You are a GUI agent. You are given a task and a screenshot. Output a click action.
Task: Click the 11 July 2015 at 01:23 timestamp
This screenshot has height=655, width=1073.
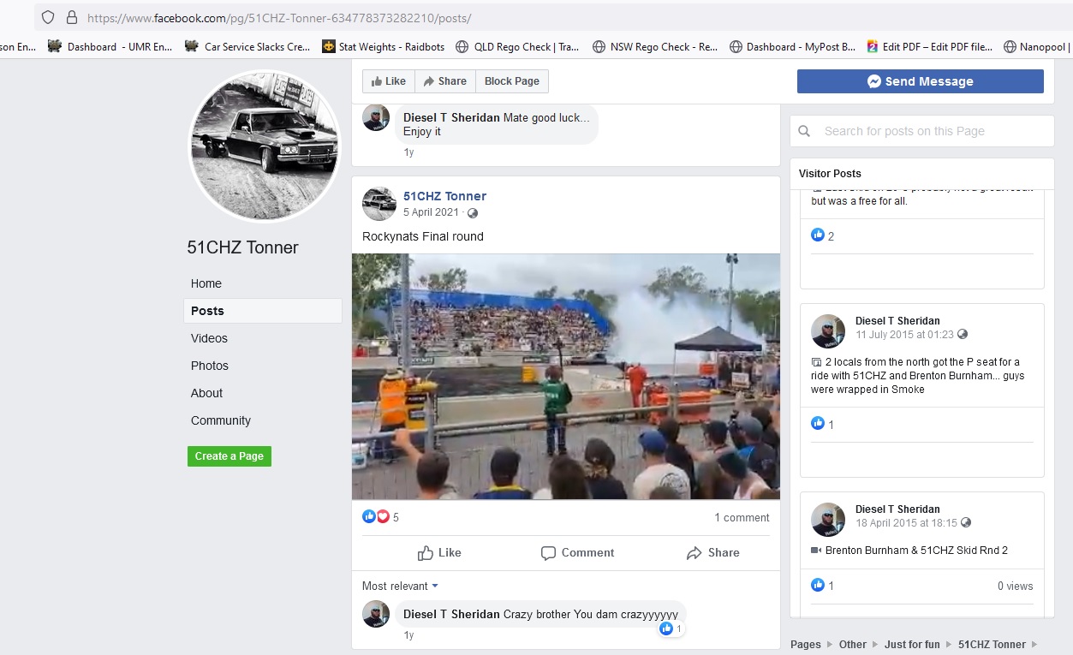click(904, 334)
